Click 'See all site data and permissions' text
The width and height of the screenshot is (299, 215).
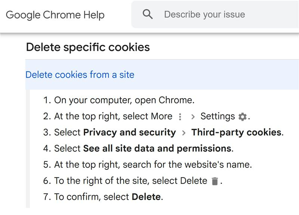pos(157,148)
